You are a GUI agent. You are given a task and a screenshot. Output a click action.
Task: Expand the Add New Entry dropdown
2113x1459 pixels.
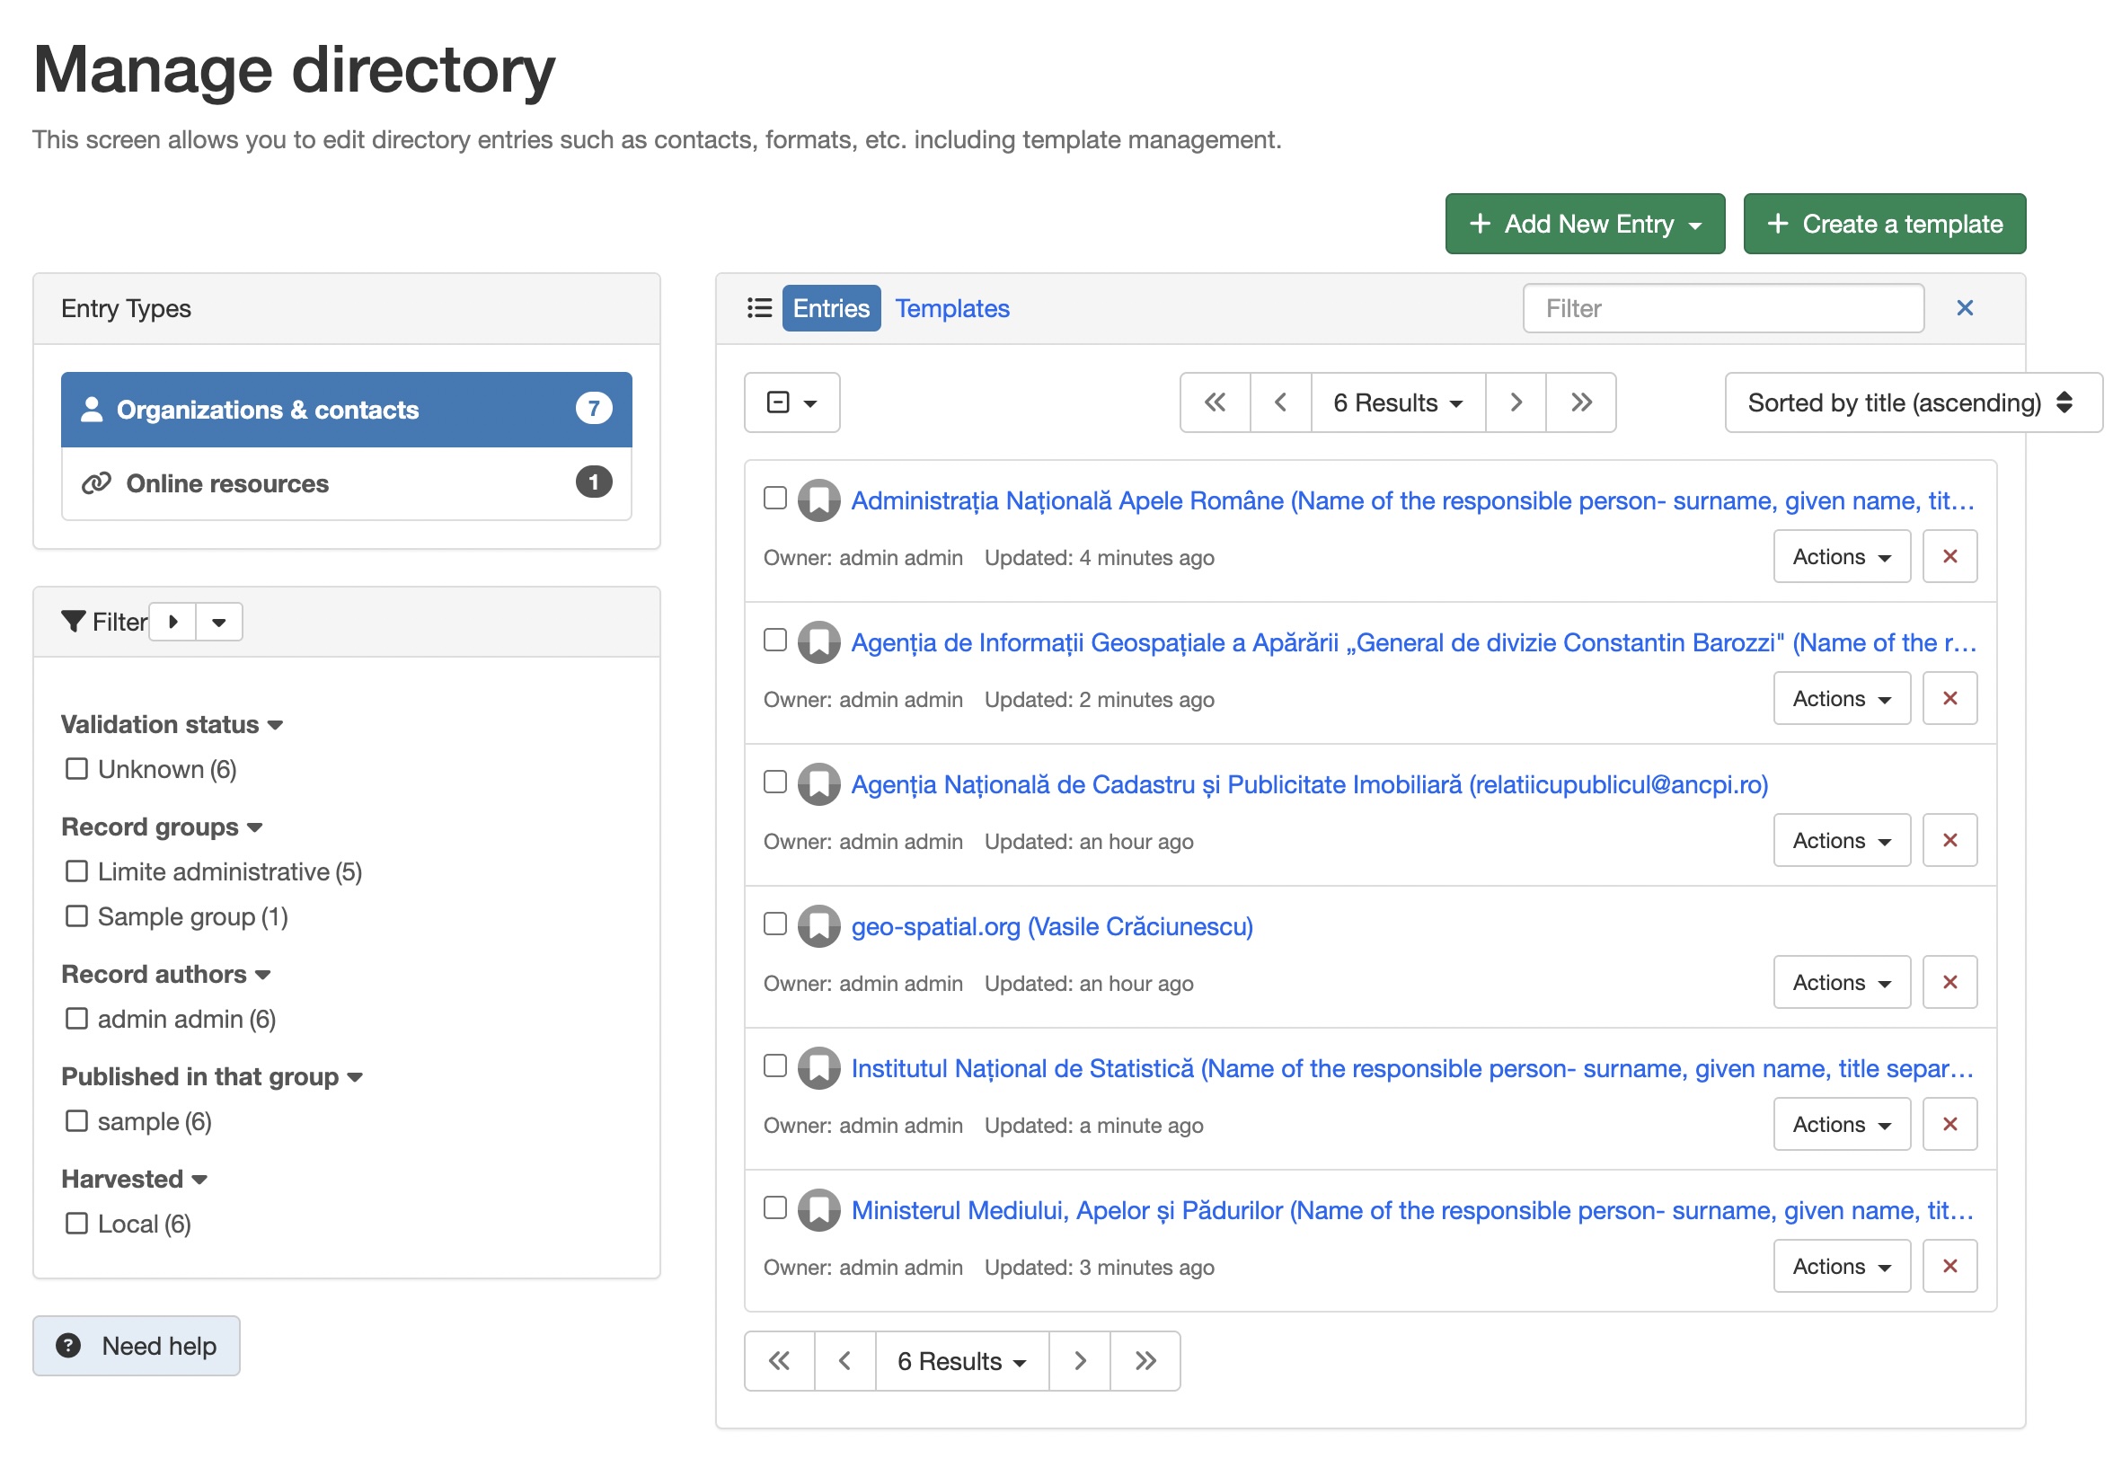tap(1584, 224)
